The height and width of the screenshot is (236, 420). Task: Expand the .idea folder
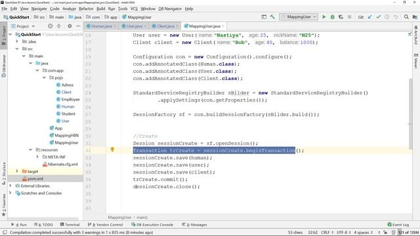[17, 41]
